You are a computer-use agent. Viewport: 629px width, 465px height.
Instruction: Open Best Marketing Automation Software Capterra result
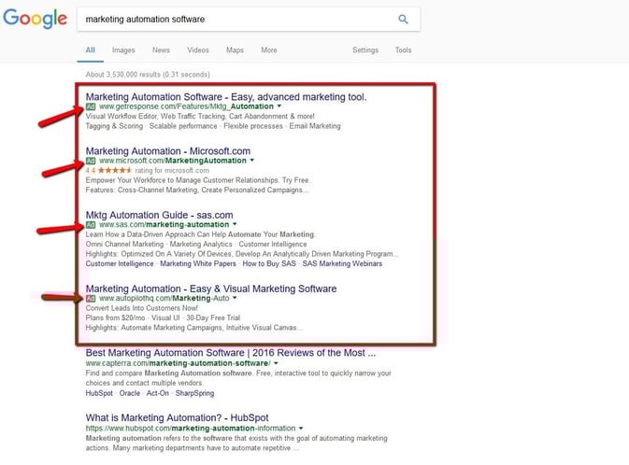tap(231, 353)
